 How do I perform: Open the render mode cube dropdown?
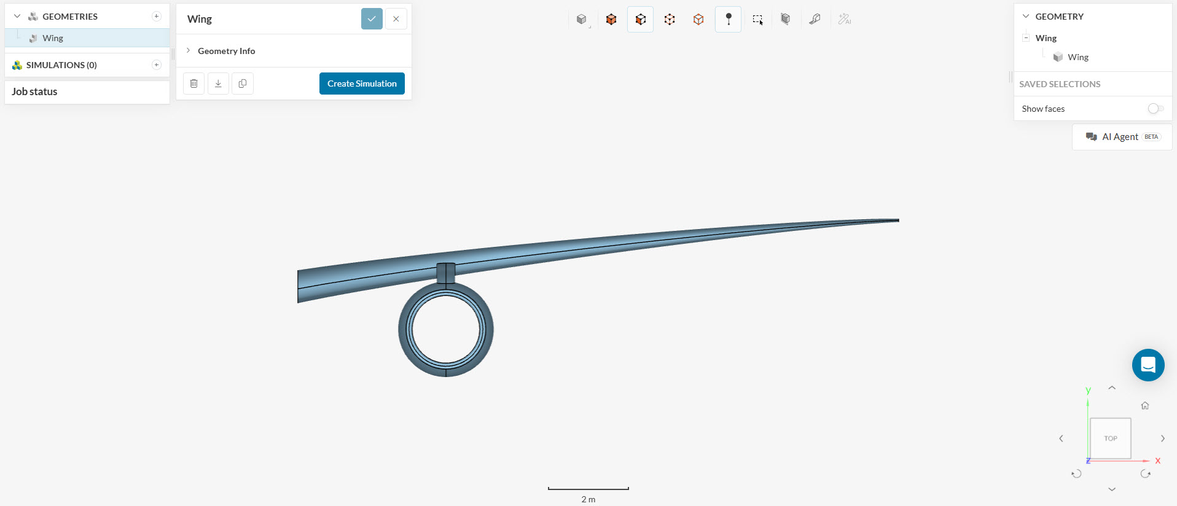coord(582,20)
